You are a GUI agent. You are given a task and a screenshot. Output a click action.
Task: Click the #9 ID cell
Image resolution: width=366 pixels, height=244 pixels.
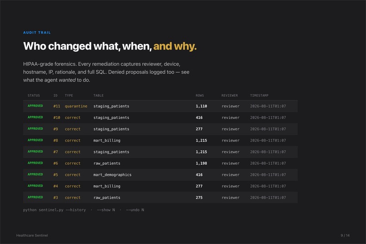click(55, 129)
